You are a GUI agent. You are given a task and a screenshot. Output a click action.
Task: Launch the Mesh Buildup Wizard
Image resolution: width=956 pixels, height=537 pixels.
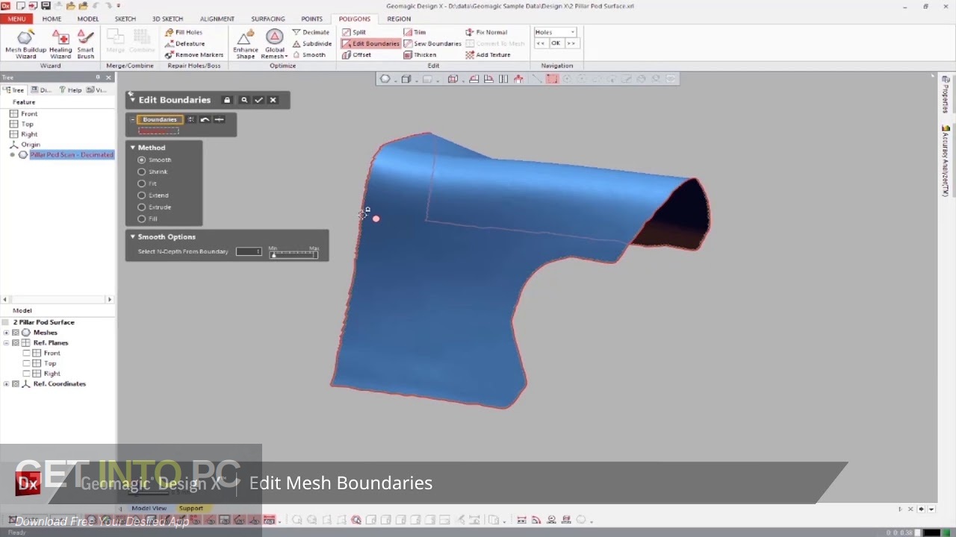tap(25, 44)
